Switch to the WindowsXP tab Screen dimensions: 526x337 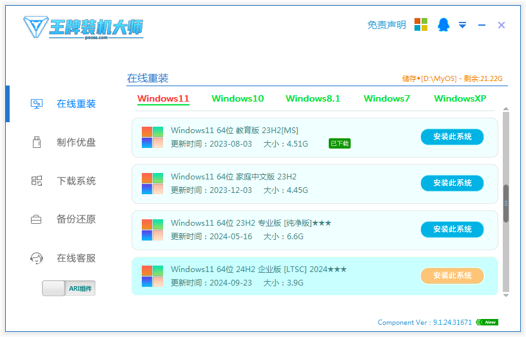pos(460,99)
